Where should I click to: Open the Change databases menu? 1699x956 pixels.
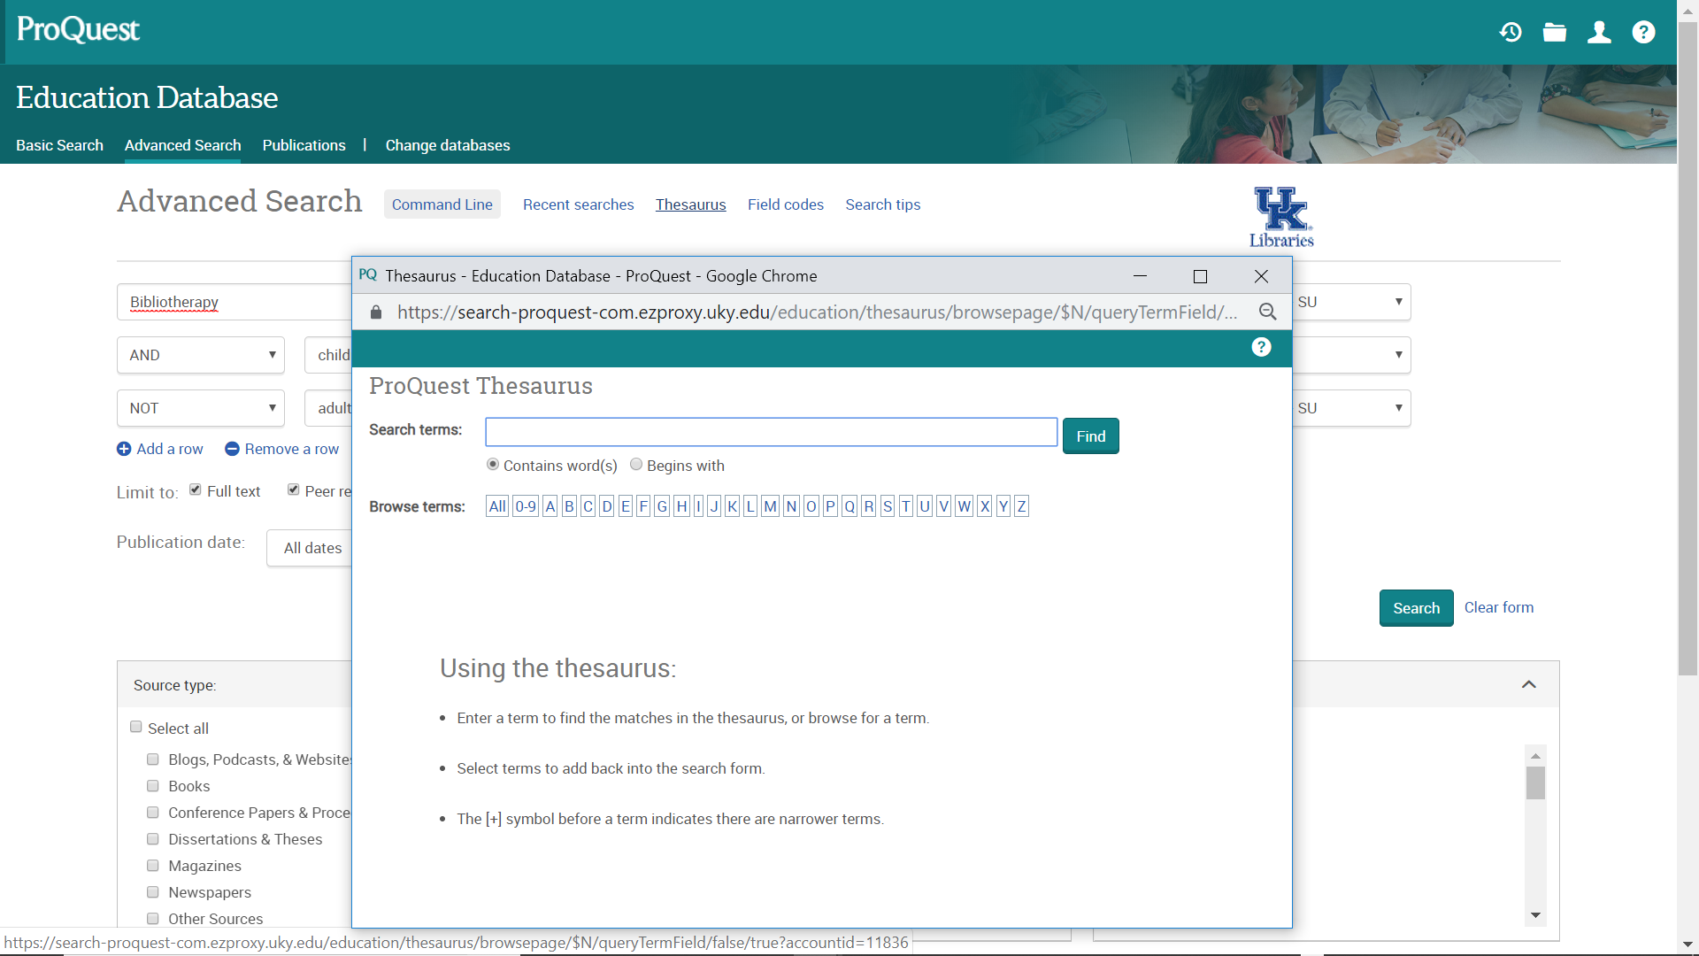pyautogui.click(x=447, y=145)
